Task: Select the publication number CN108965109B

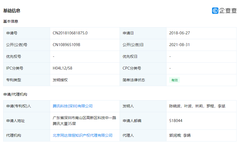Action: (x=66, y=45)
